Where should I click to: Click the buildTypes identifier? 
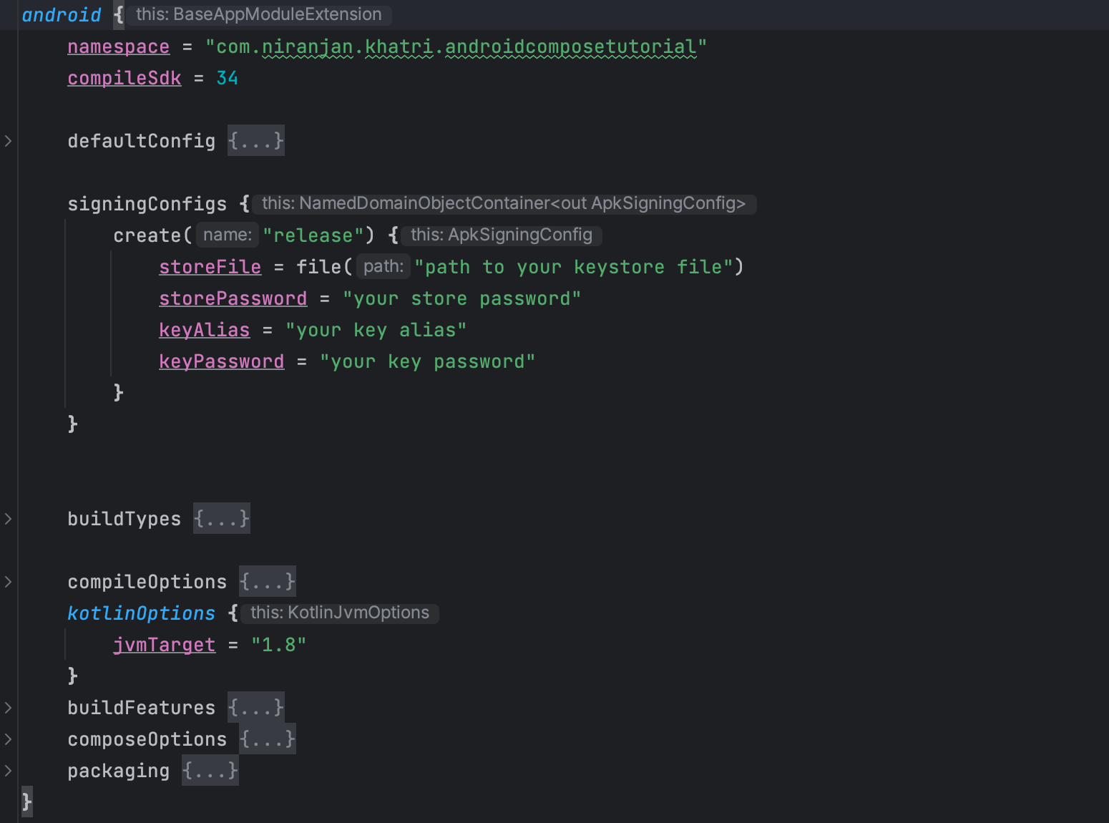pos(124,519)
